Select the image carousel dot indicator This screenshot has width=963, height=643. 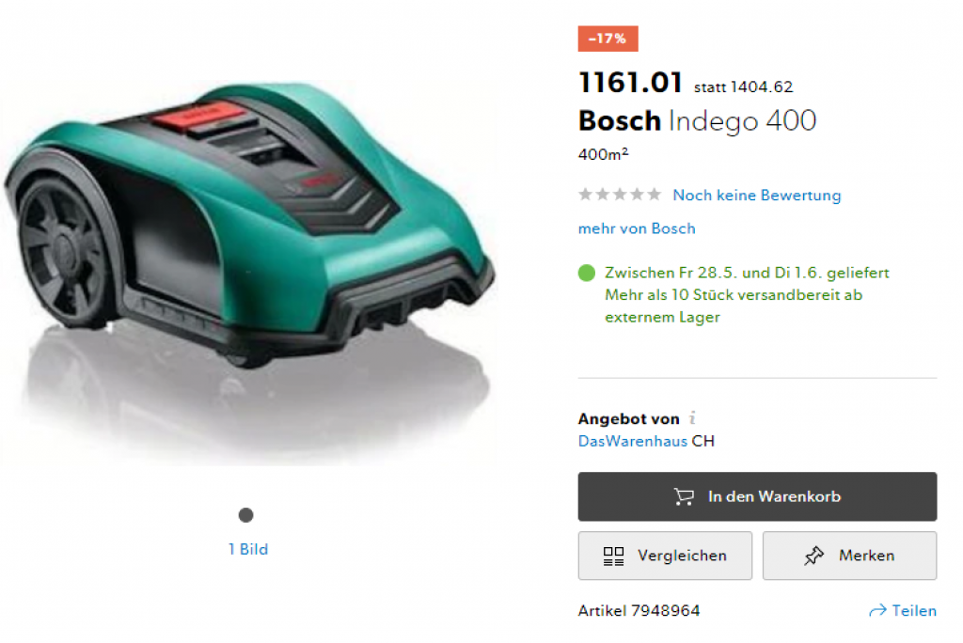pos(245,514)
